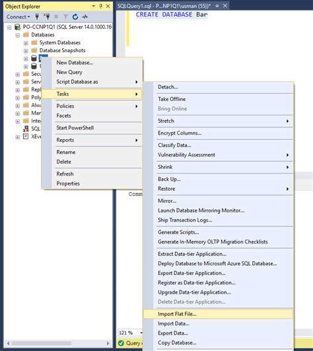
Task: Choose Import Data...
Action: 218,324
